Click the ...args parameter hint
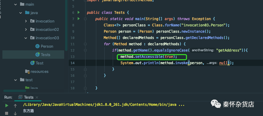 (x=212, y=63)
